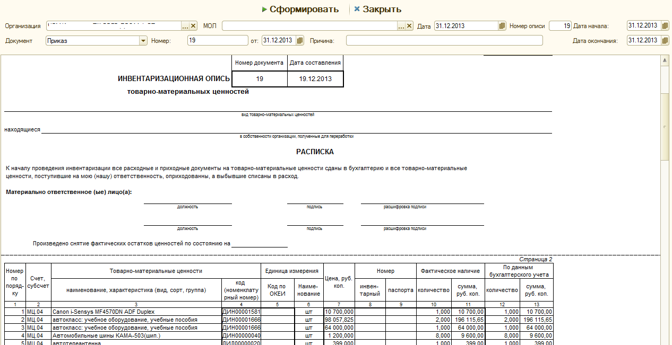
Task: Clear the МОЛ field with its X
Action: click(409, 25)
